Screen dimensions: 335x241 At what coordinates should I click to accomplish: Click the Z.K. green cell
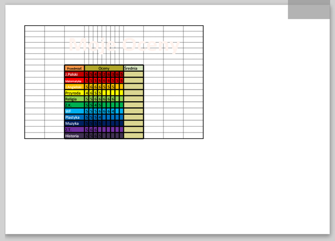pos(75,105)
